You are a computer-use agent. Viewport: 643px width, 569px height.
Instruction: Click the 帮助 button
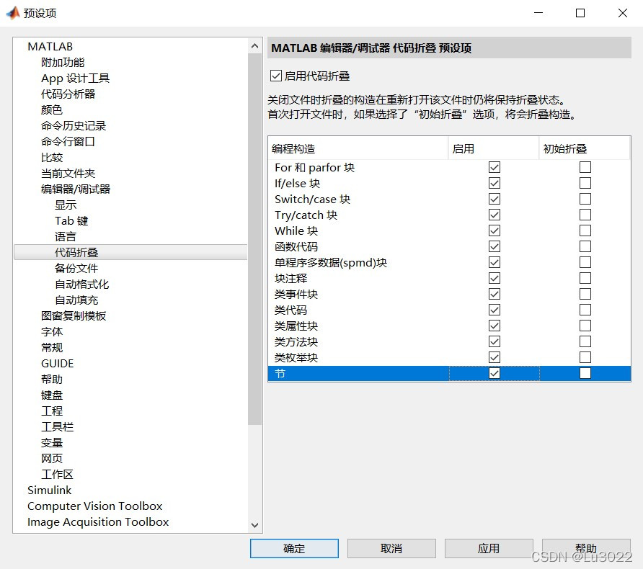[x=586, y=548]
